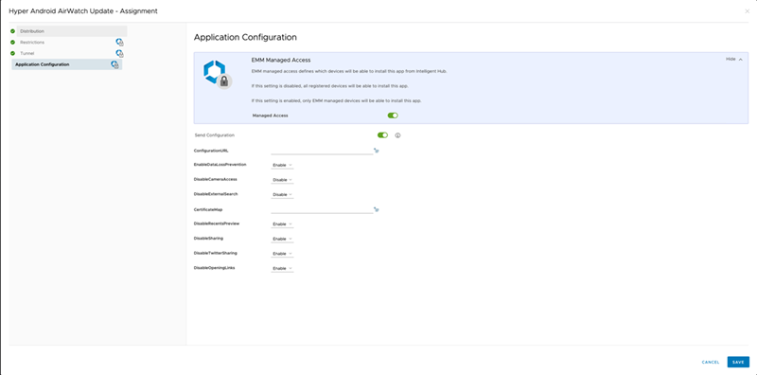Click the Cancel button
757x375 pixels.
pyautogui.click(x=711, y=362)
